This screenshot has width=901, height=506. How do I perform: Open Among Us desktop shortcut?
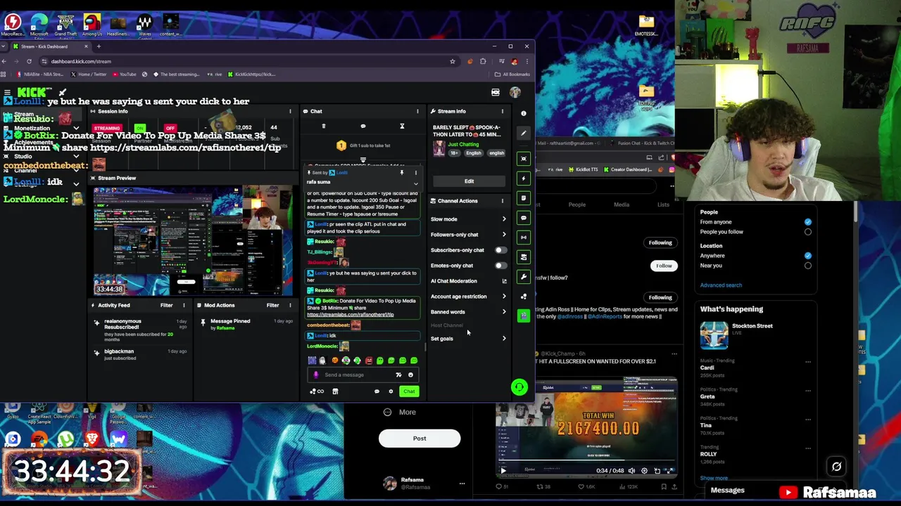click(x=92, y=25)
